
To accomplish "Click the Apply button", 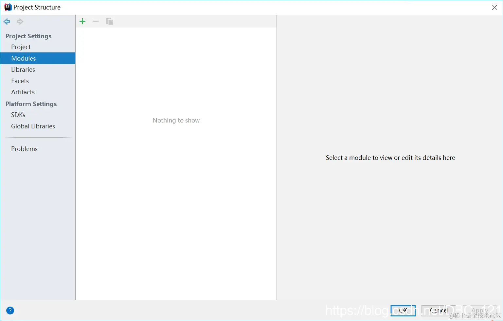I will point(480,310).
